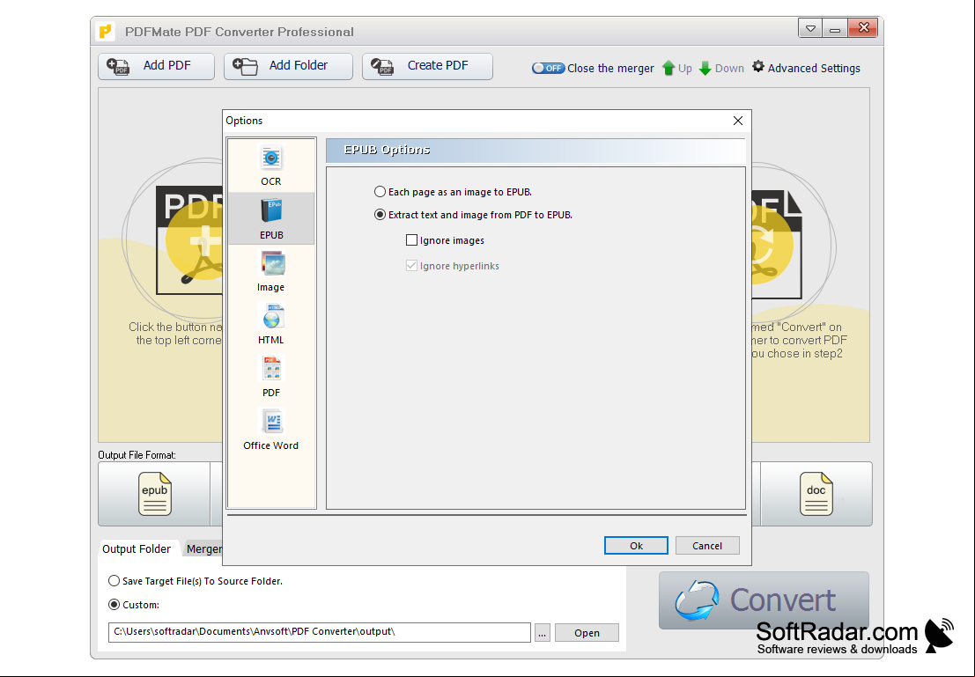Click the PDFMate logo in title bar

(106, 31)
